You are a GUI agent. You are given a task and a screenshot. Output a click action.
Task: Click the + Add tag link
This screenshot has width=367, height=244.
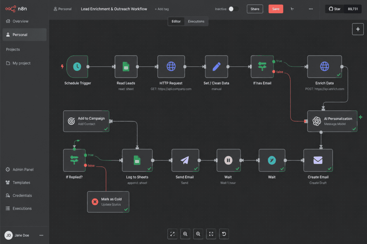162,9
